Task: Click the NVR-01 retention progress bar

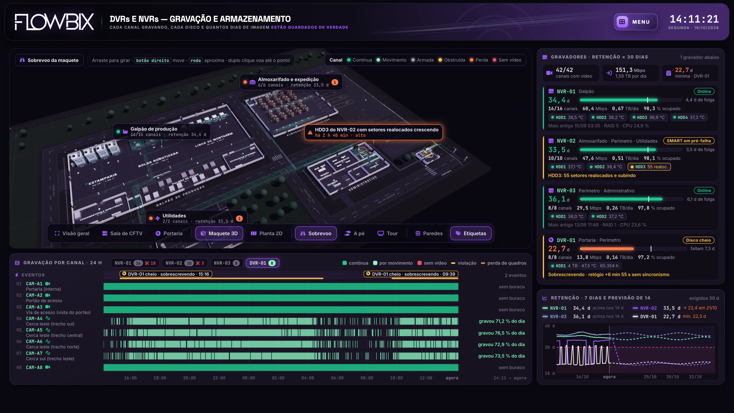Action: [x=630, y=100]
